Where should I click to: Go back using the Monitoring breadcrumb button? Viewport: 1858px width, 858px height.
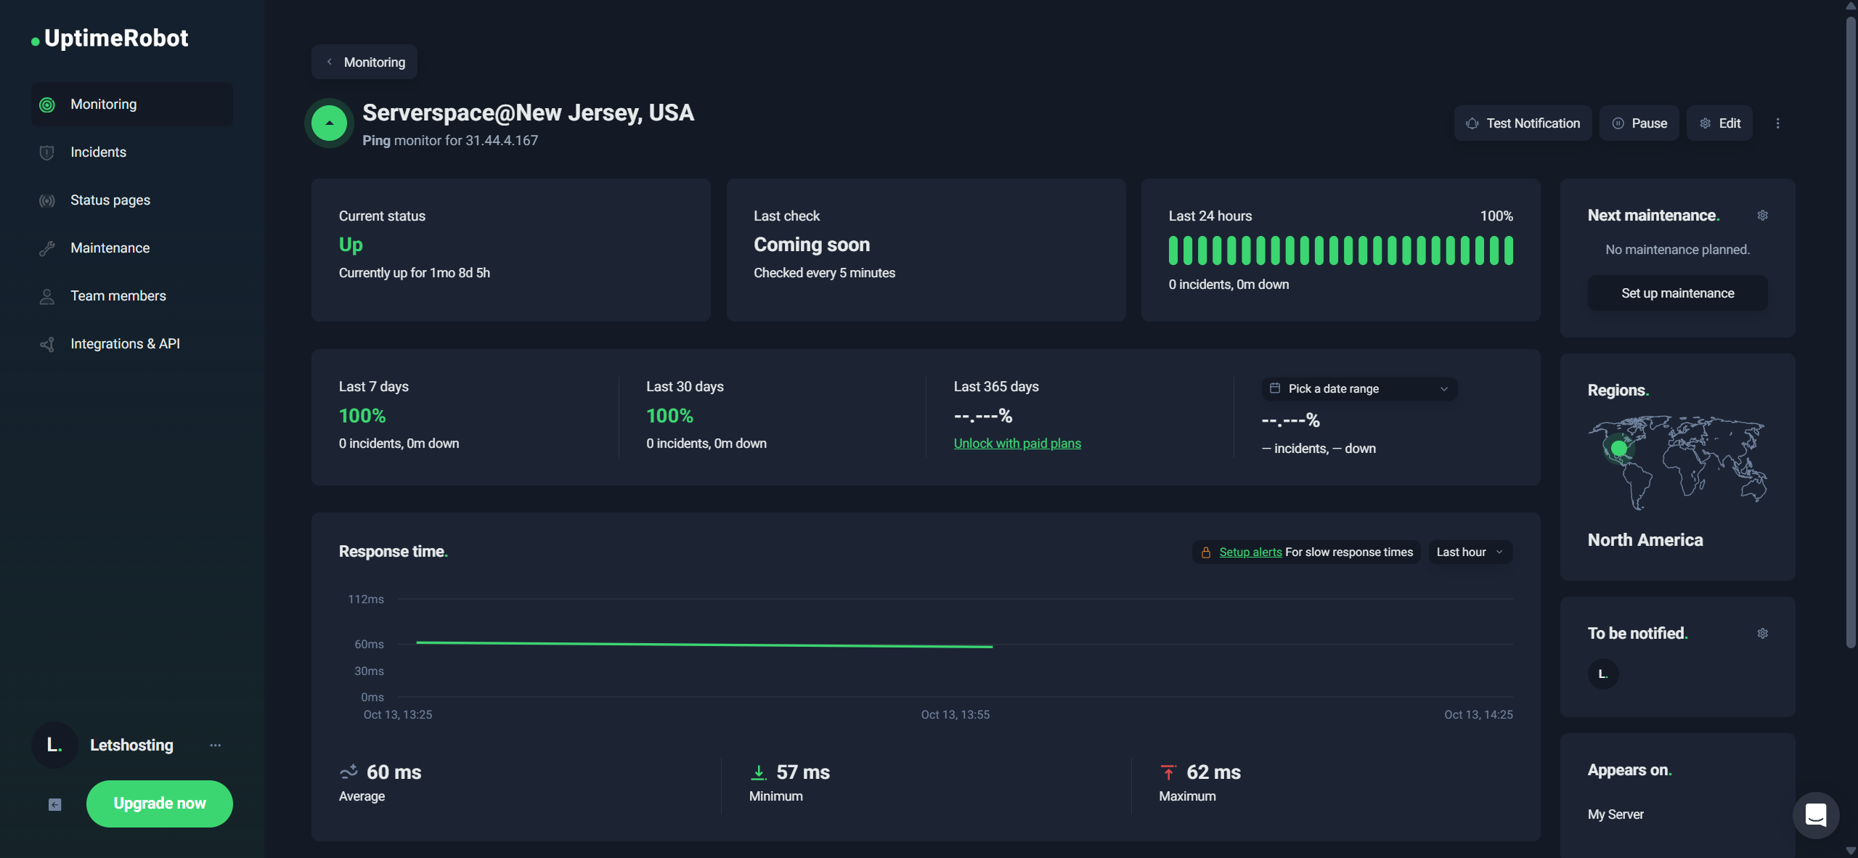(x=364, y=62)
